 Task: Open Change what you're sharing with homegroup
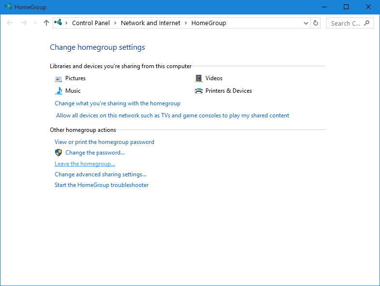(117, 103)
